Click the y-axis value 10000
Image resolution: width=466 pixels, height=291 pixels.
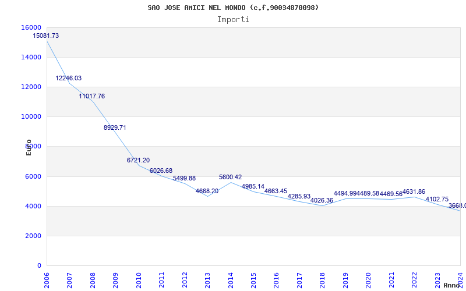pyautogui.click(x=31, y=117)
